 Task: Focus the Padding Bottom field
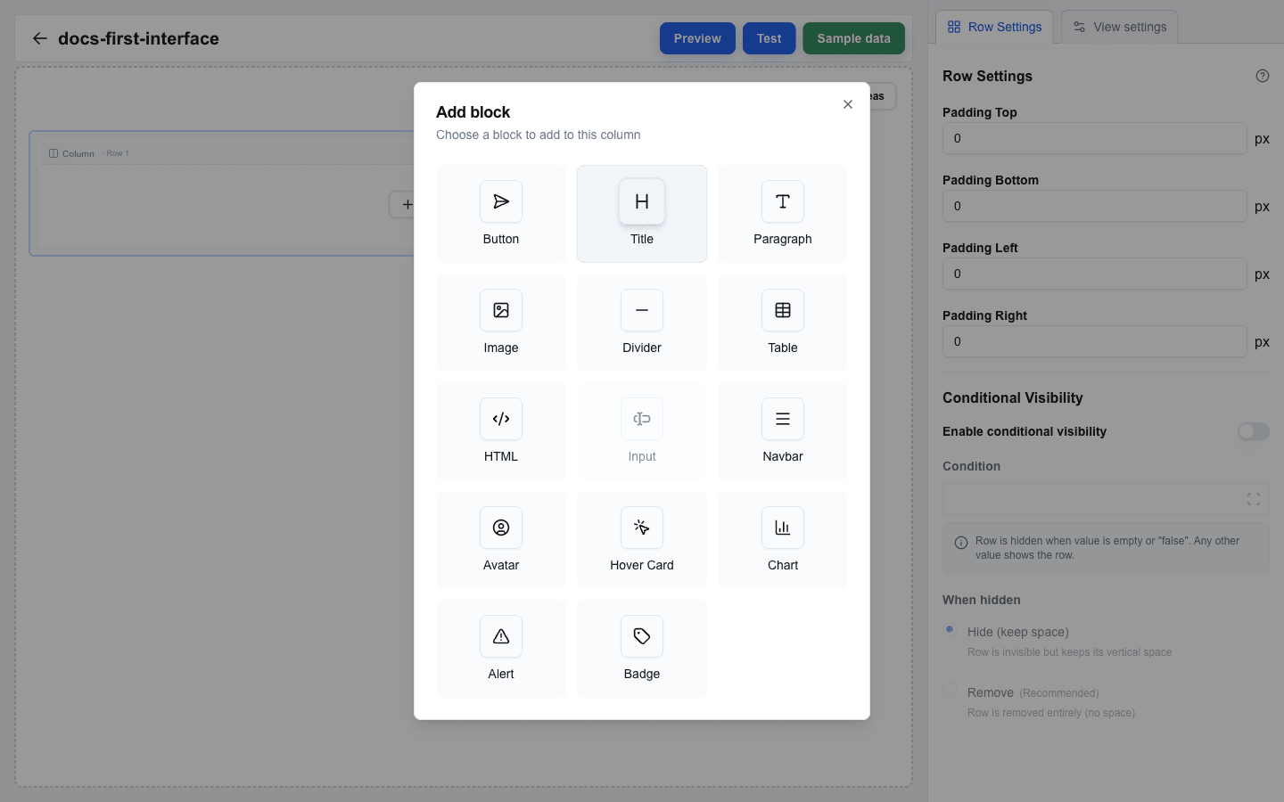click(1095, 206)
